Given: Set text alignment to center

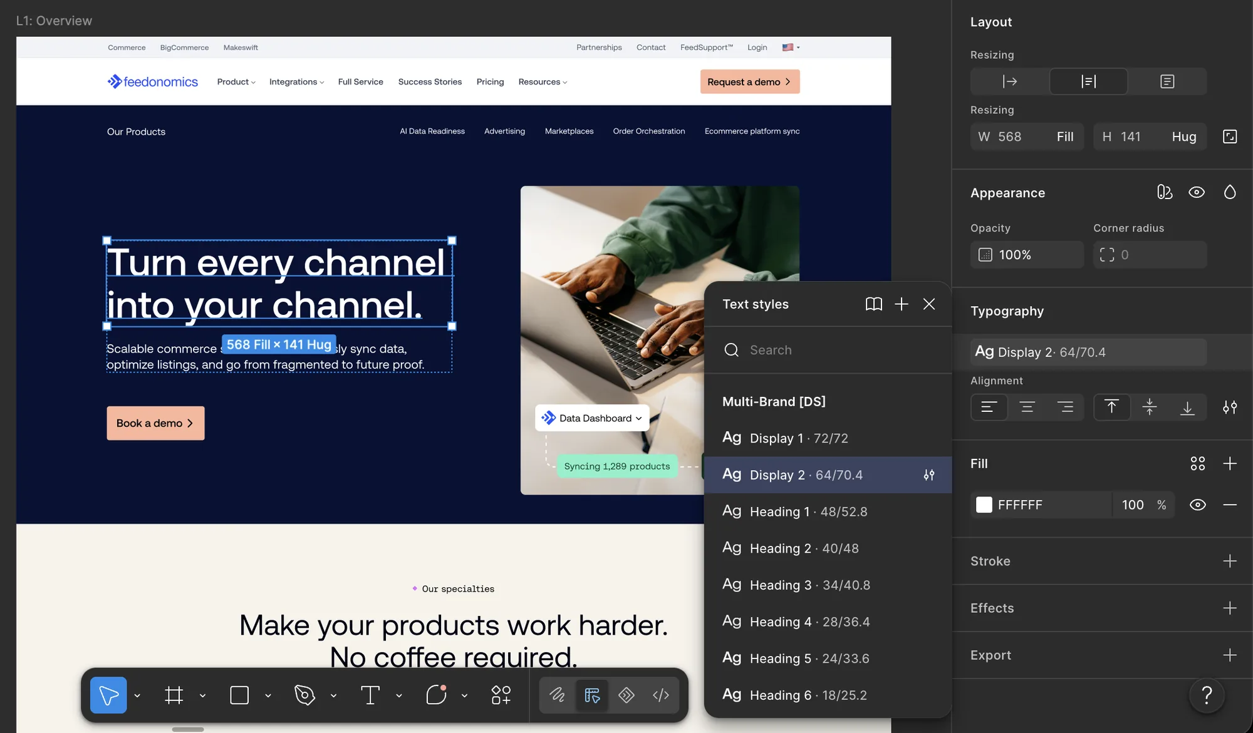Looking at the screenshot, I should tap(1027, 408).
